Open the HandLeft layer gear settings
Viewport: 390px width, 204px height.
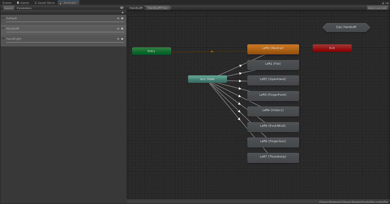(122, 28)
